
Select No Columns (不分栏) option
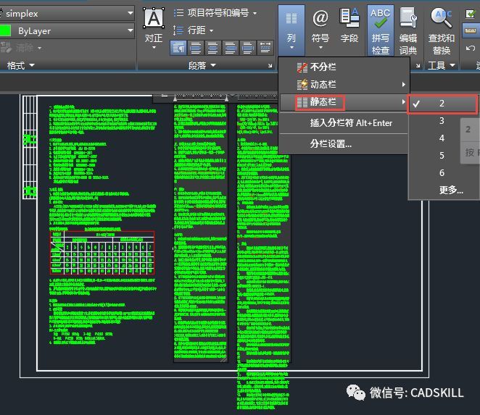(x=323, y=67)
